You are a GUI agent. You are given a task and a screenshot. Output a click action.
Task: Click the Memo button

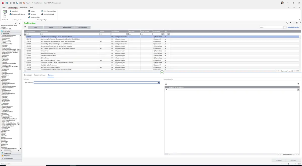click(51, 27)
